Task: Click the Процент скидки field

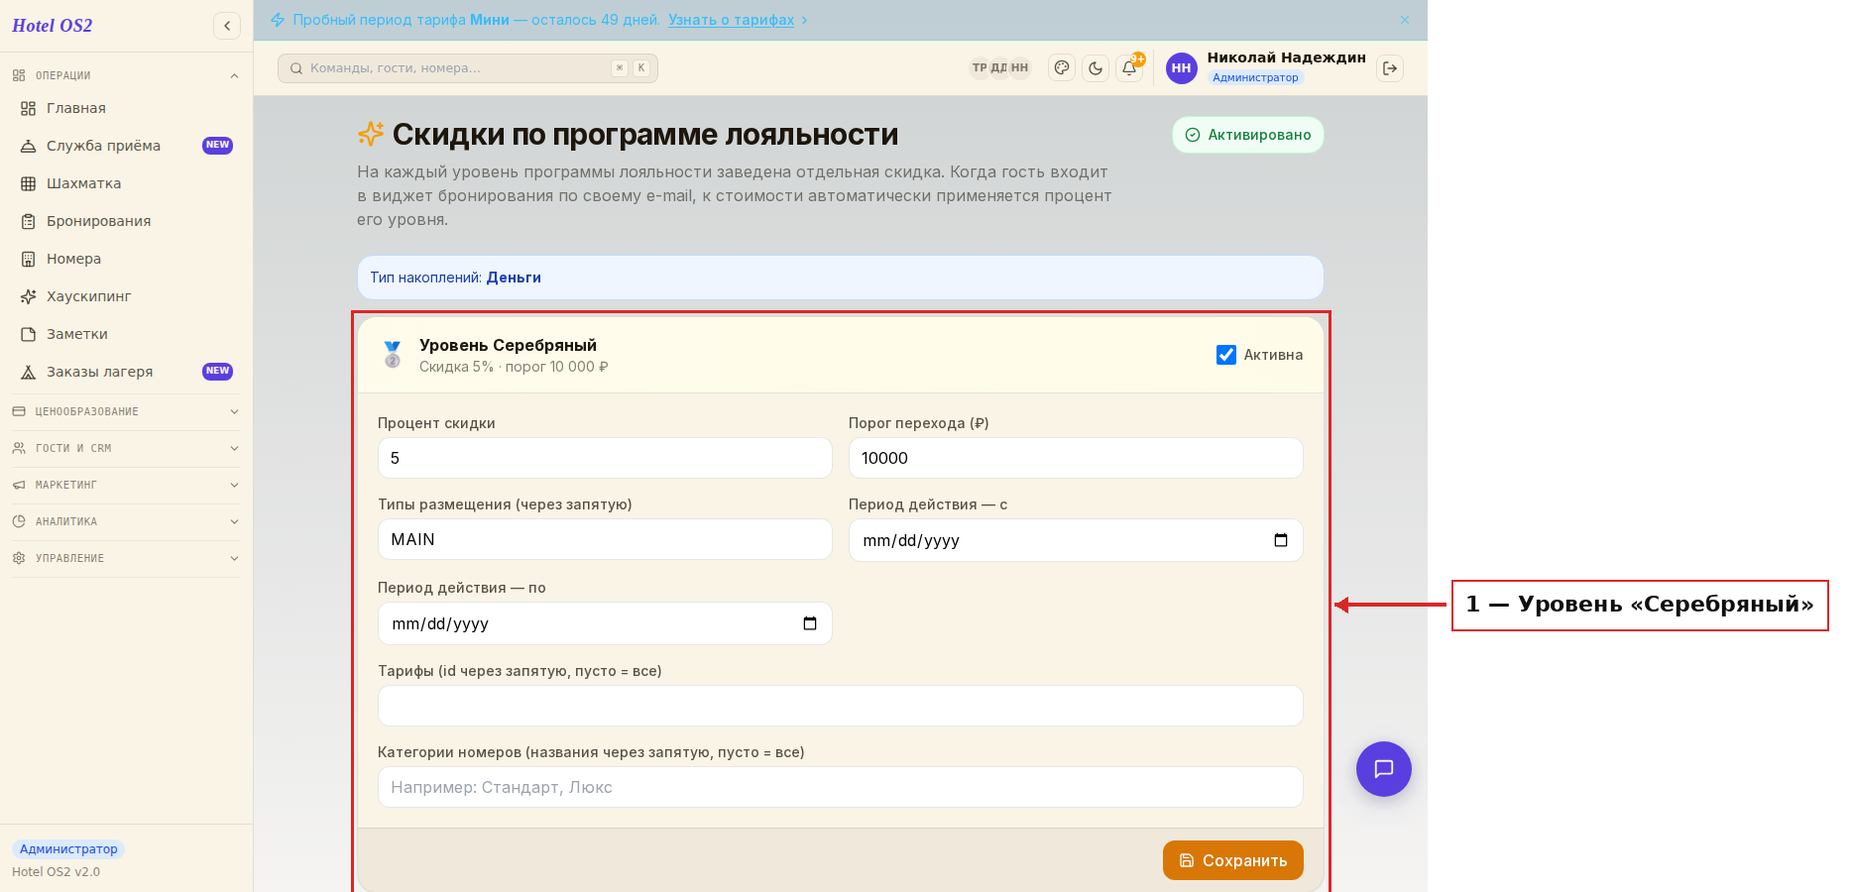Action: pyautogui.click(x=605, y=458)
